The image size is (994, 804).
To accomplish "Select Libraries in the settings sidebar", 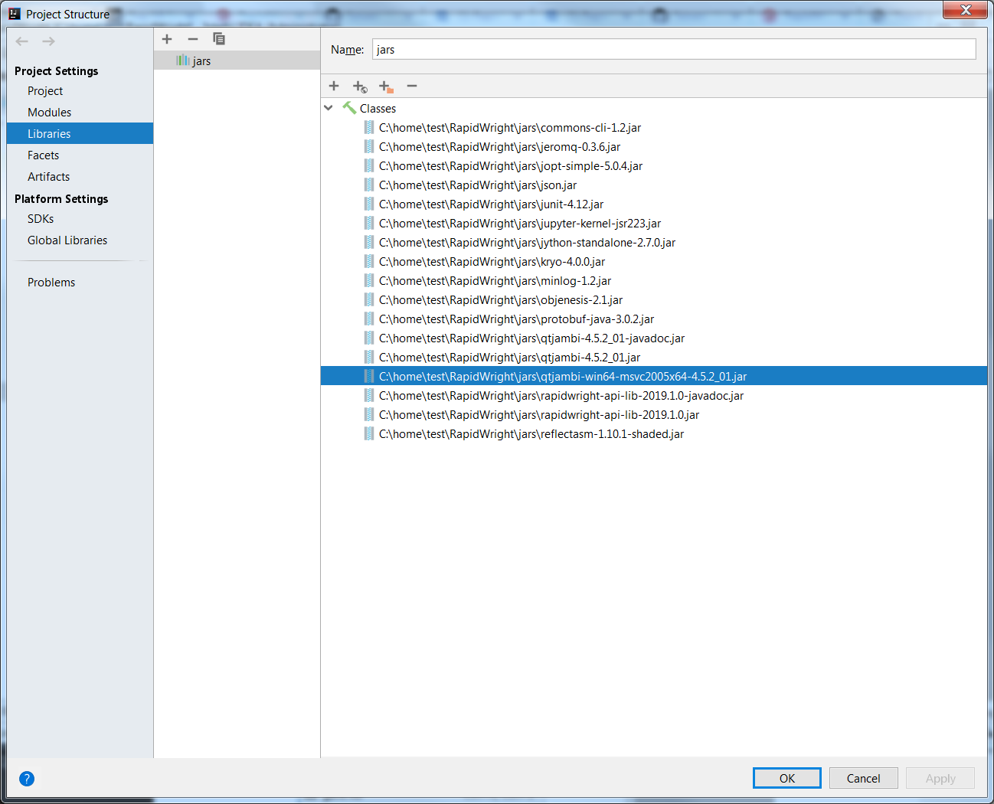I will click(x=80, y=133).
